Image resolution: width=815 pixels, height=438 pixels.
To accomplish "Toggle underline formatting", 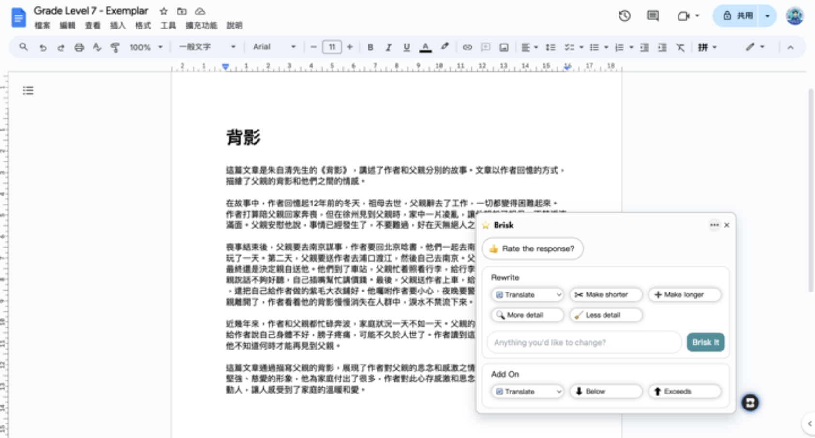I will (407, 47).
